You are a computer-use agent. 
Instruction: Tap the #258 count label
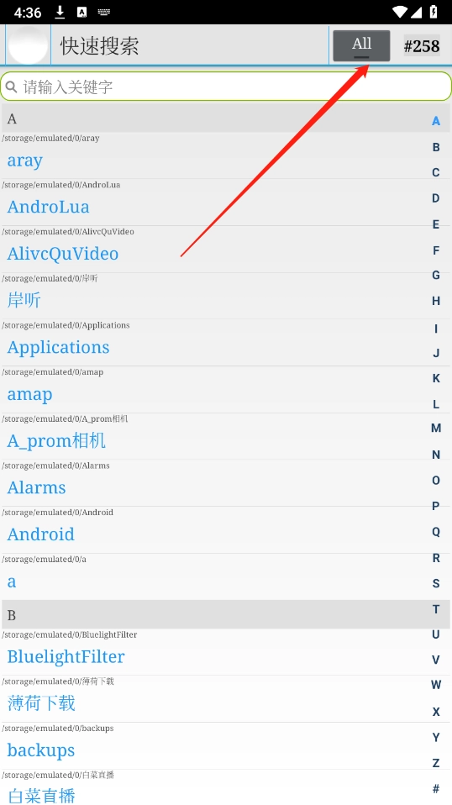[x=422, y=45]
